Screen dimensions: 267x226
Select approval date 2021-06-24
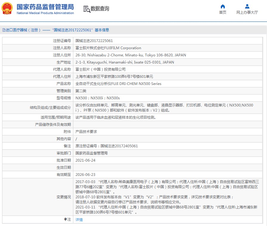(85, 160)
